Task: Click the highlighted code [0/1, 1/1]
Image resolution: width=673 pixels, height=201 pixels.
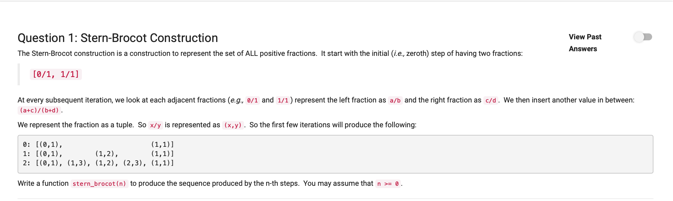Action: (55, 74)
